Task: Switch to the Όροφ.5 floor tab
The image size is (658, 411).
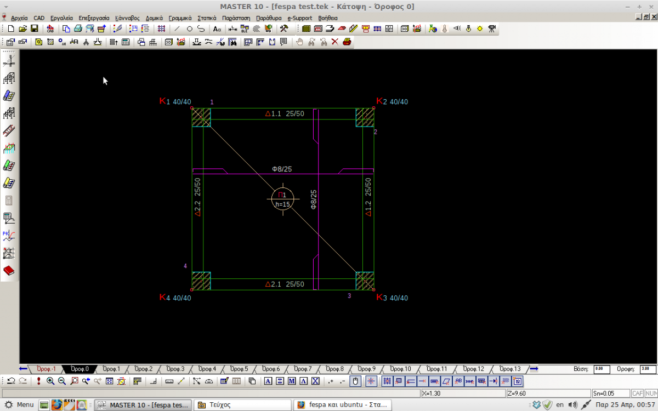Action: click(x=239, y=369)
